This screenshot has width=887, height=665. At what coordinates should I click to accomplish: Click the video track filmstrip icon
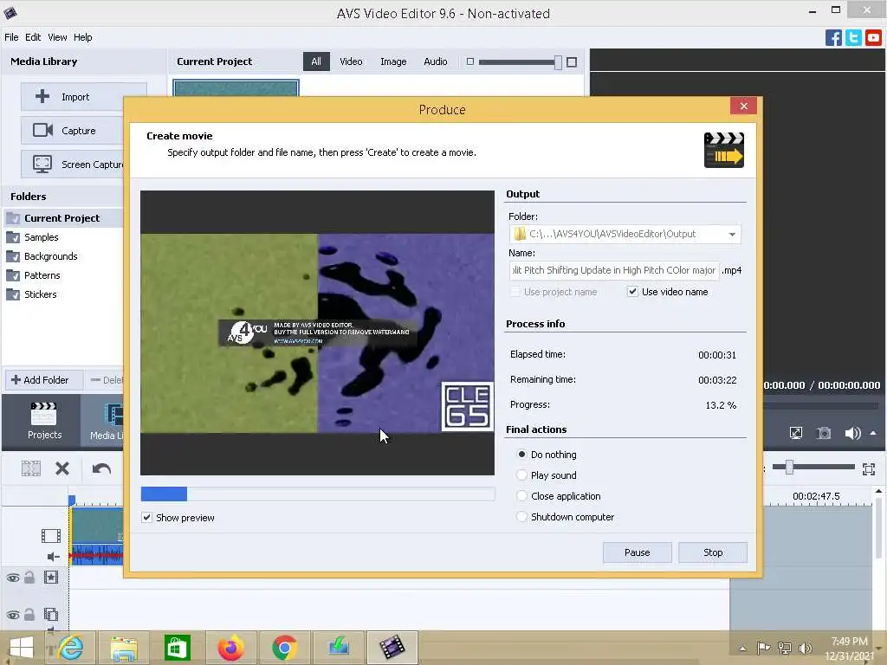(x=51, y=535)
